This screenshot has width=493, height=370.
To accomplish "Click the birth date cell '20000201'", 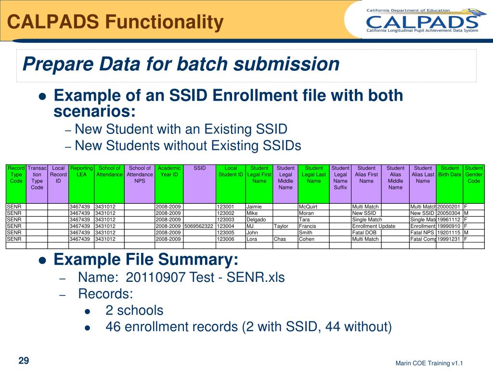I will 449,207.
